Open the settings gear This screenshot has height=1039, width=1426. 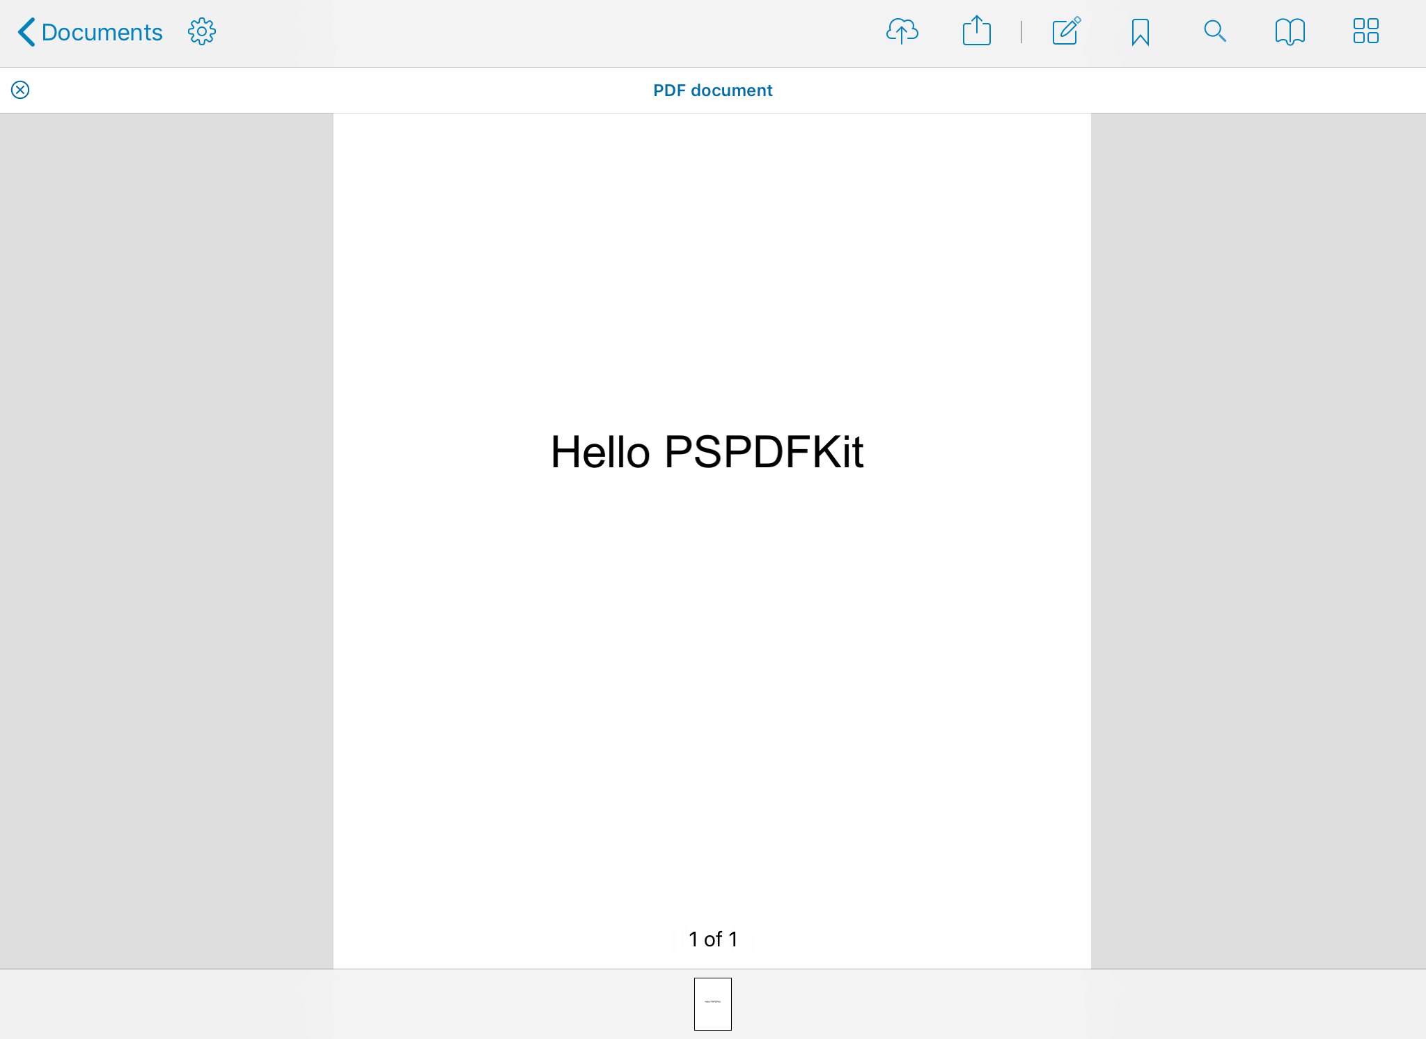(x=202, y=31)
